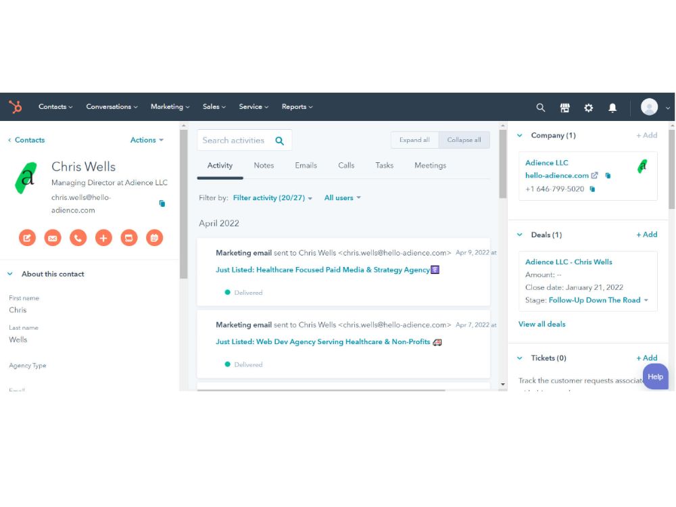The image size is (676, 507).
Task: Open the settings gear icon
Action: coord(588,107)
